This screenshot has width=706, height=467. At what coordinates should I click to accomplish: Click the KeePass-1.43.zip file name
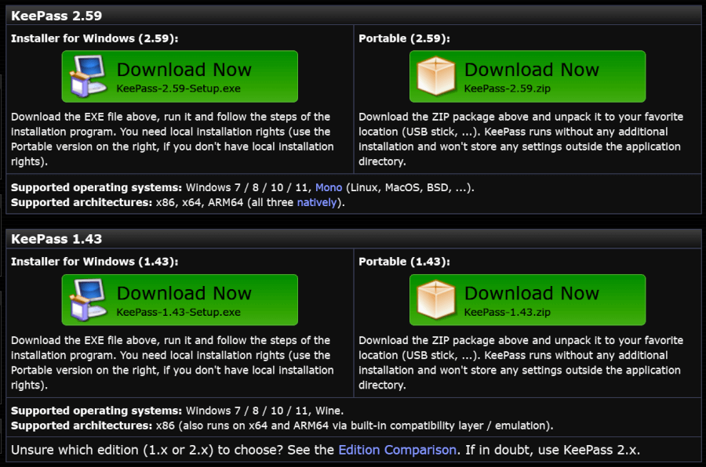pyautogui.click(x=508, y=312)
